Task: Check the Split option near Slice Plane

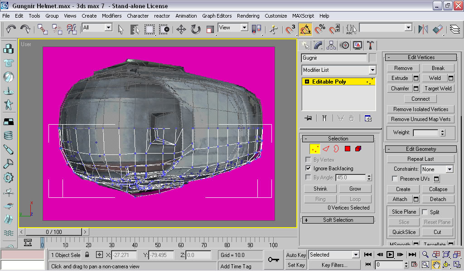Action: pos(425,212)
